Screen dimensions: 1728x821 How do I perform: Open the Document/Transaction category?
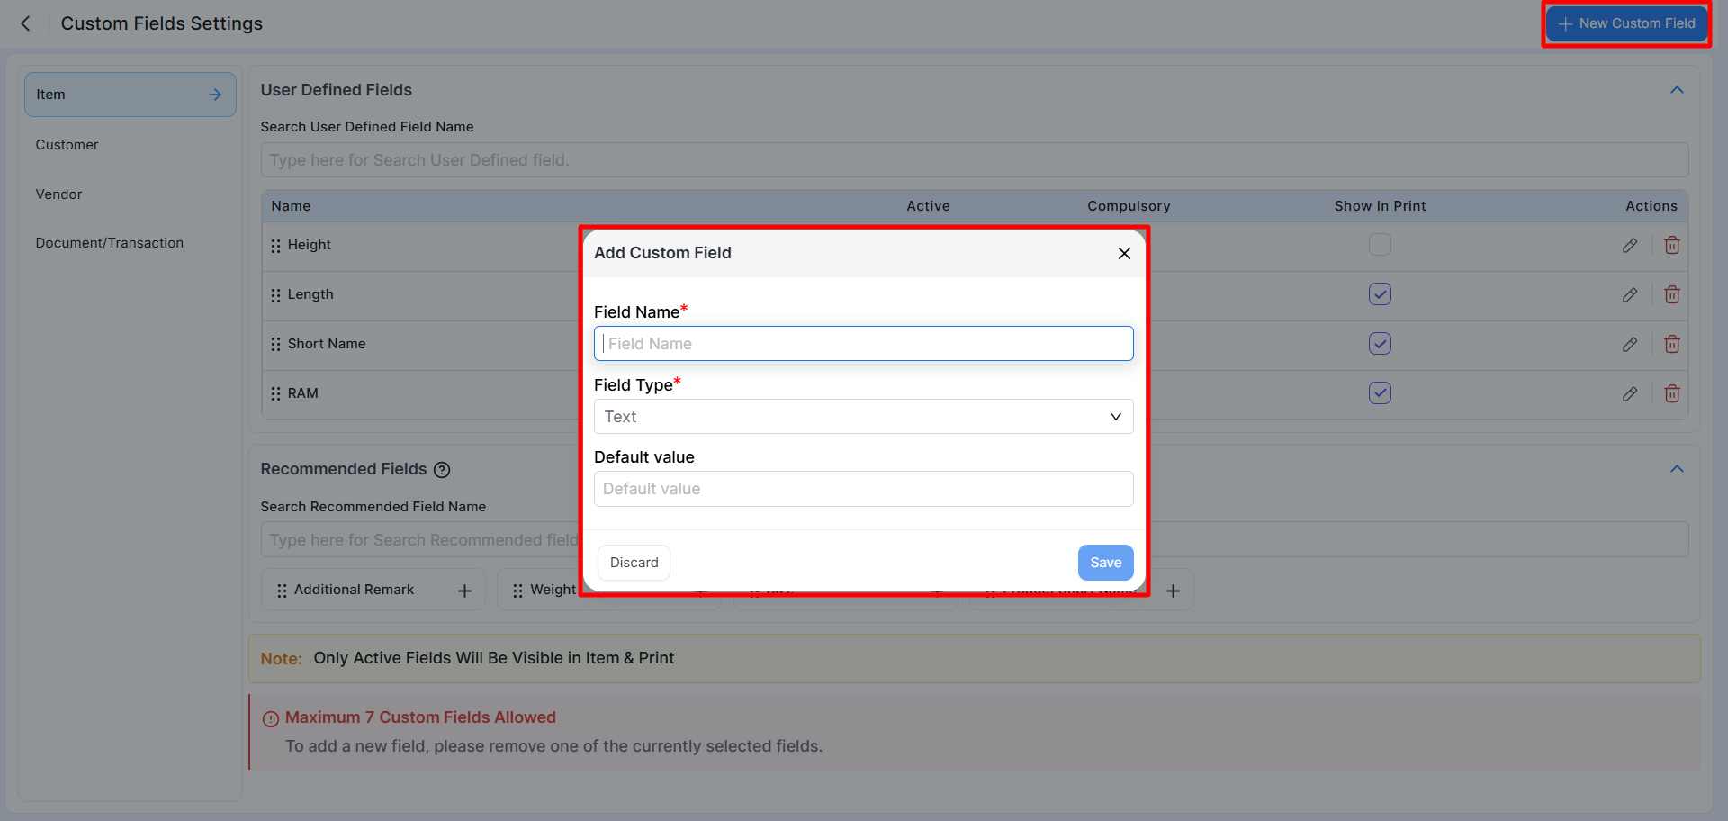click(x=110, y=243)
